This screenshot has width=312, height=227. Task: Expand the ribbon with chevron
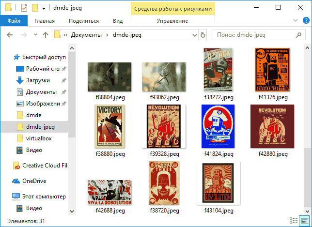pyautogui.click(x=296, y=20)
